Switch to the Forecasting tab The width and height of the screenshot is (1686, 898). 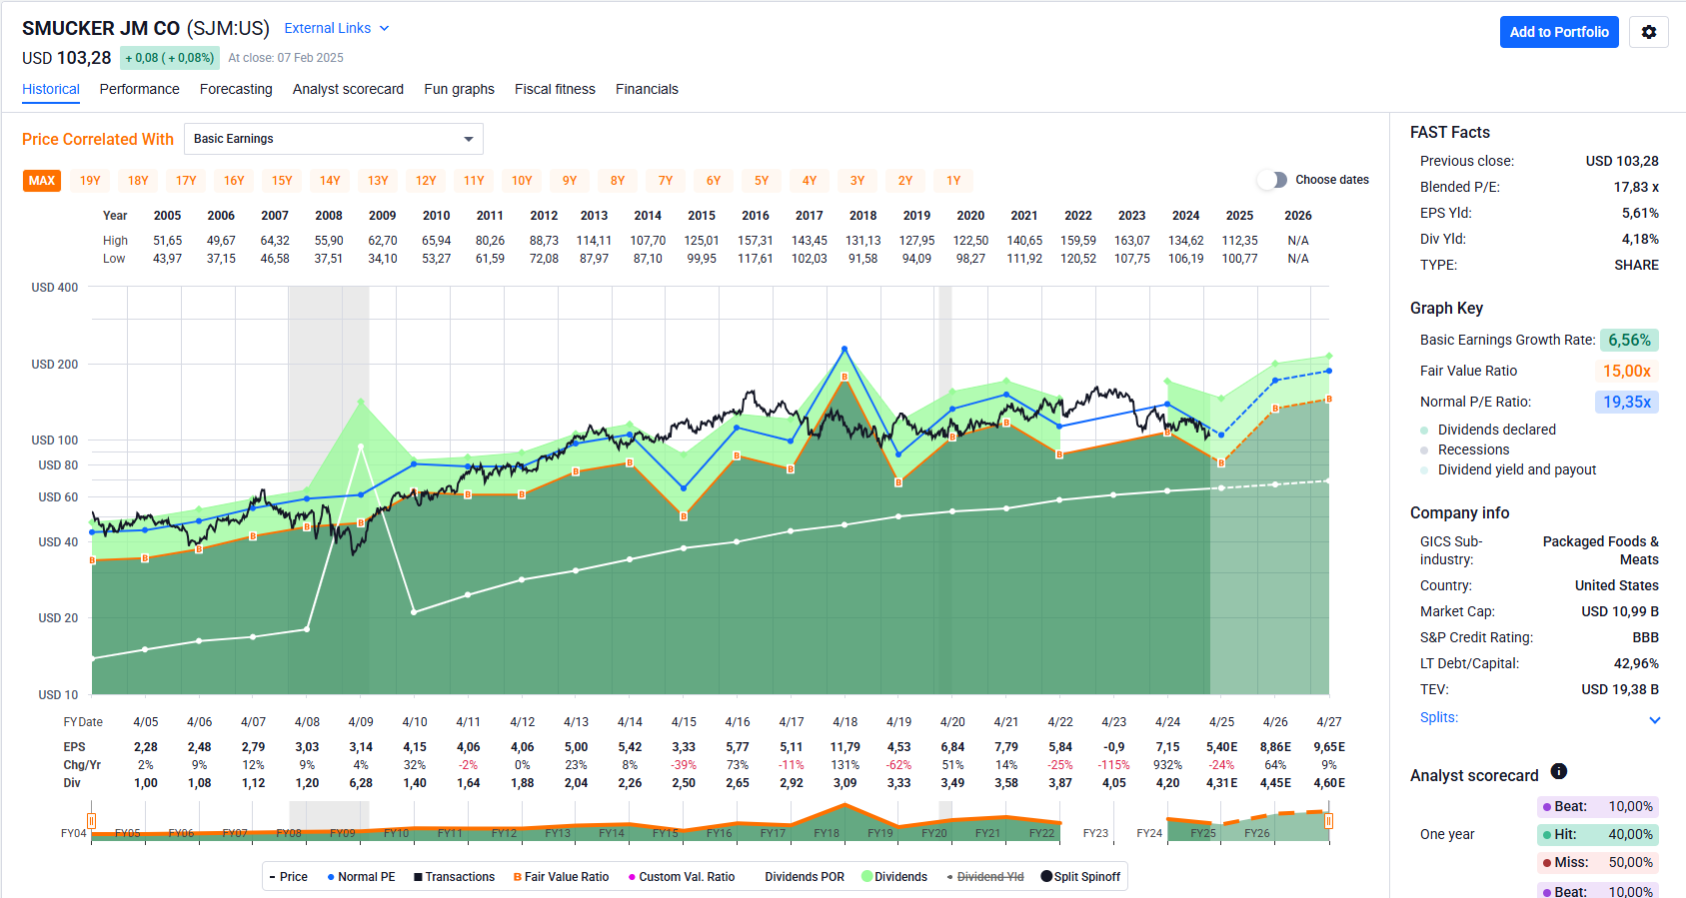coord(236,89)
